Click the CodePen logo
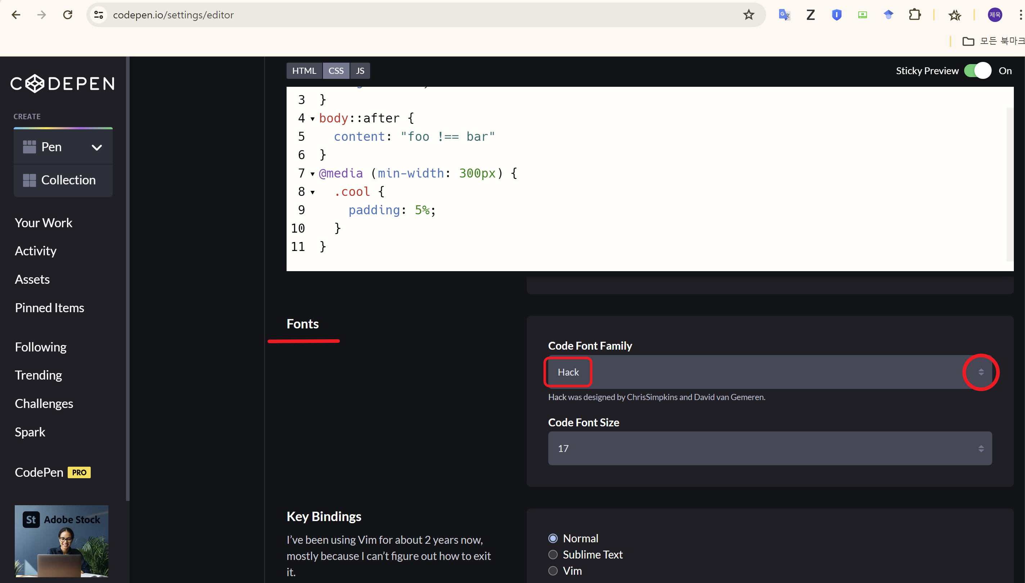The width and height of the screenshot is (1025, 583). (63, 84)
